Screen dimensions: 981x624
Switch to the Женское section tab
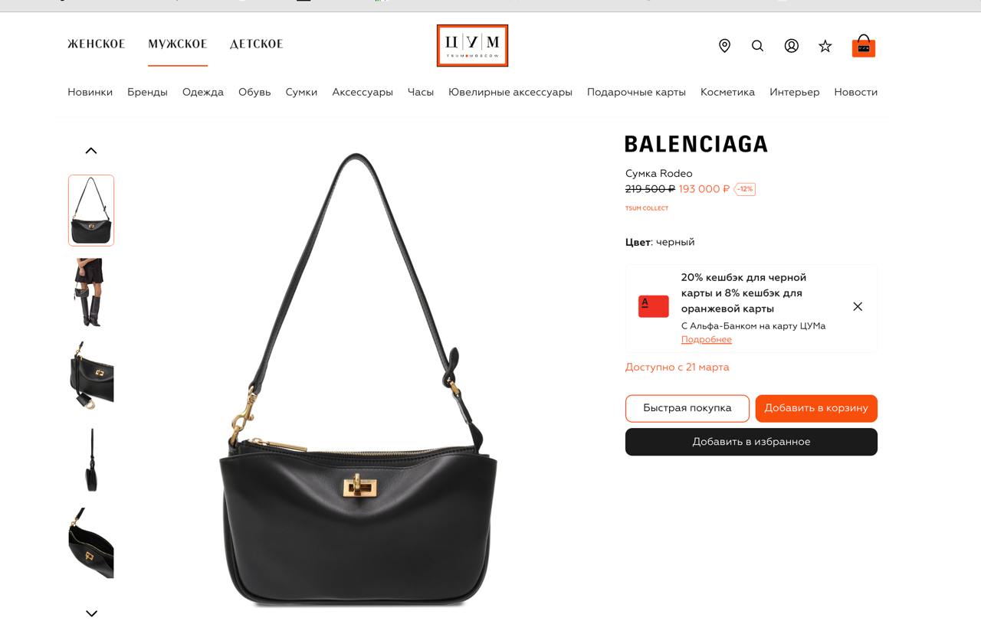click(97, 44)
